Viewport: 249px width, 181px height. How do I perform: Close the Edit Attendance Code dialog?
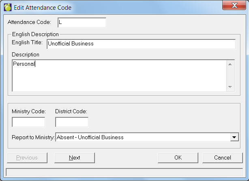tap(234, 6)
